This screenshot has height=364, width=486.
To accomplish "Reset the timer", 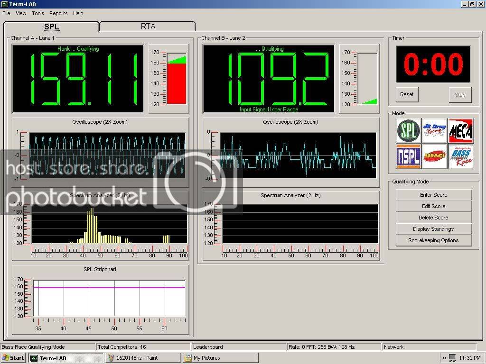I will tap(407, 94).
